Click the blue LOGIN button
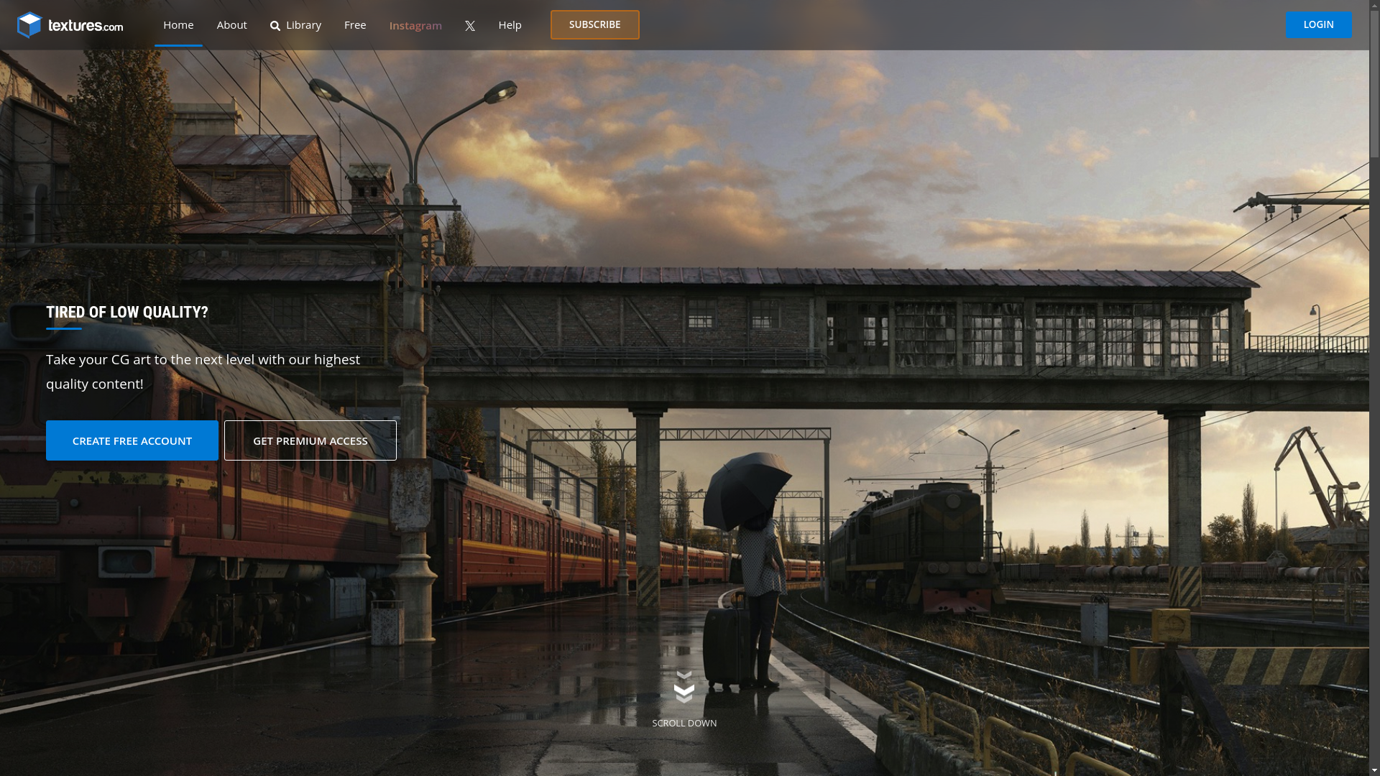This screenshot has width=1380, height=776. [1319, 24]
